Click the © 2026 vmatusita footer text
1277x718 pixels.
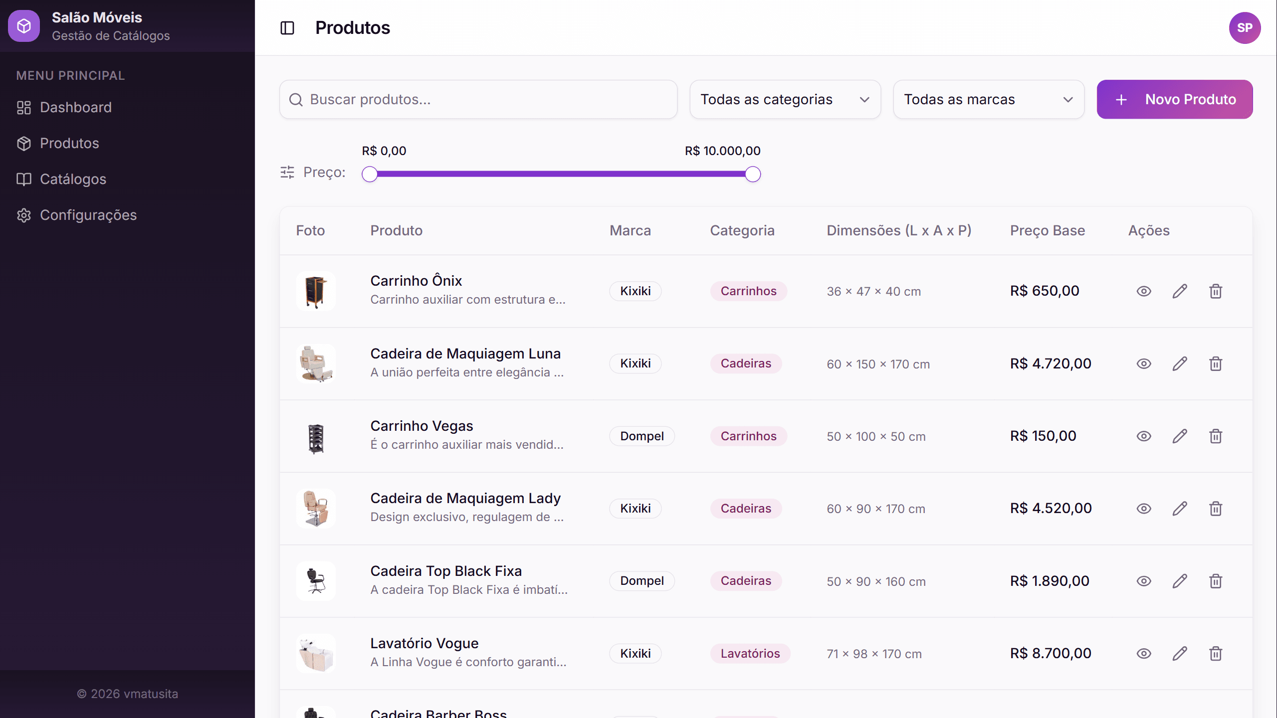127,694
